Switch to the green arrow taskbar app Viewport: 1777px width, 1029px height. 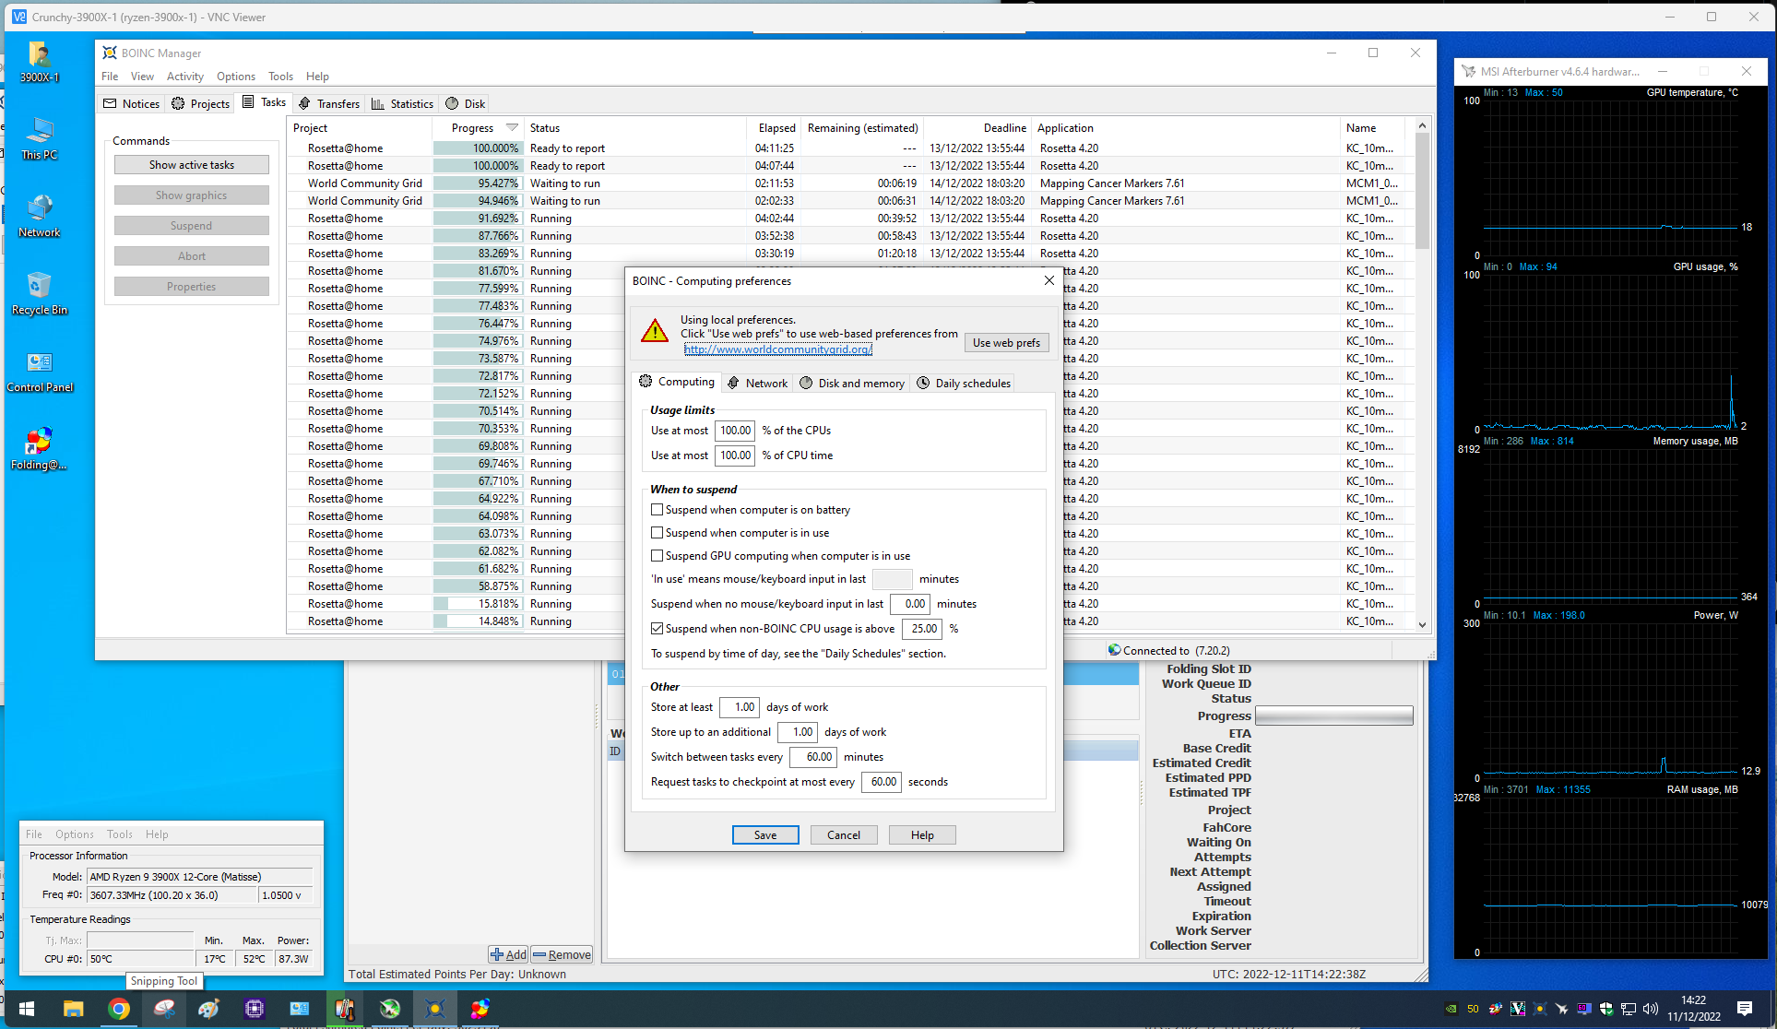coord(390,1009)
